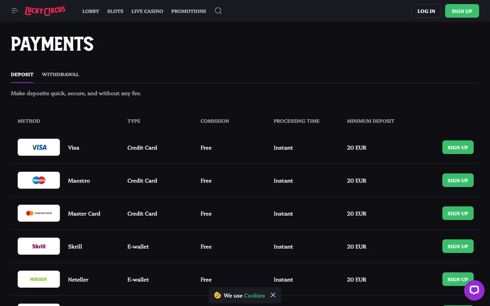Open the Cookies policy link

coord(254,295)
